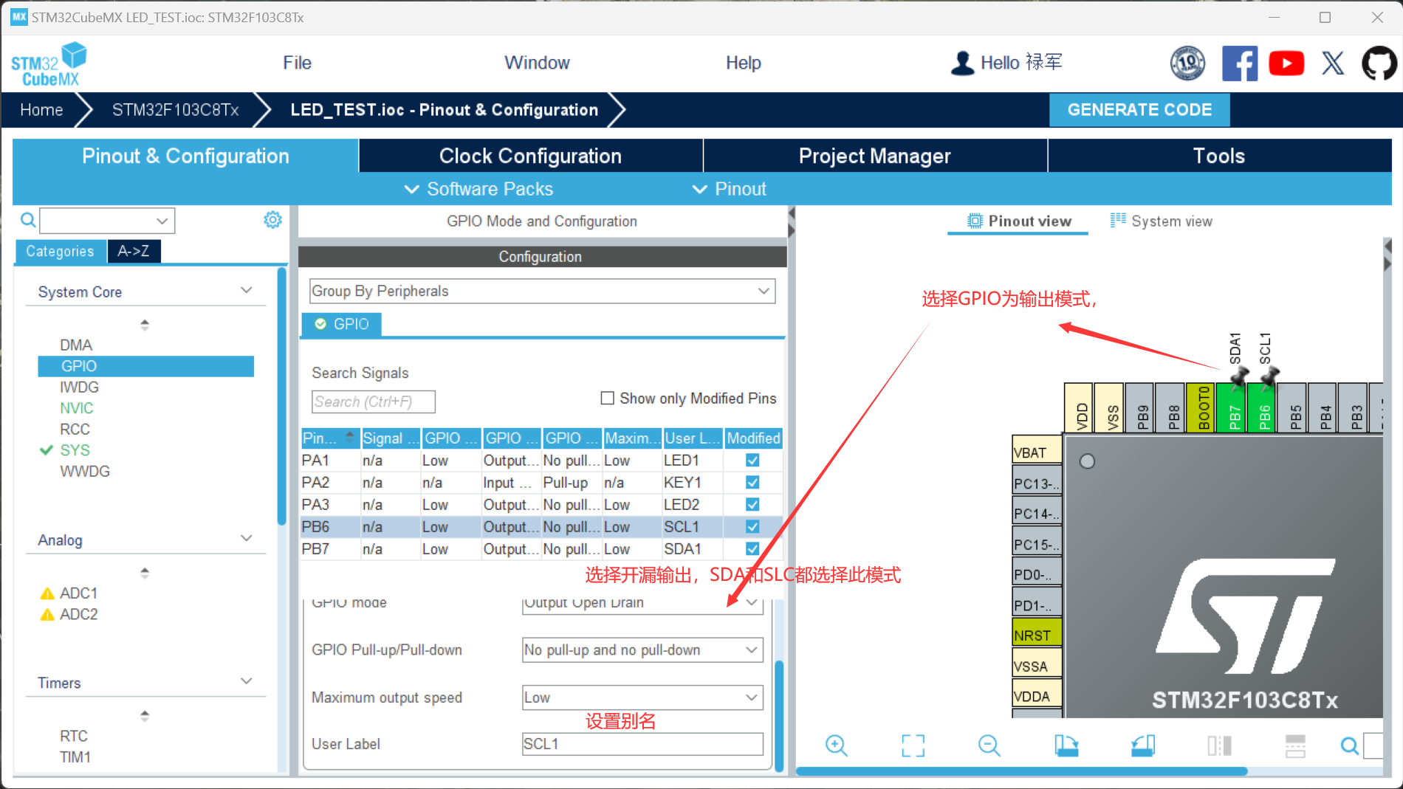1403x789 pixels.
Task: Click the GENERATE CODE button
Action: coord(1139,110)
